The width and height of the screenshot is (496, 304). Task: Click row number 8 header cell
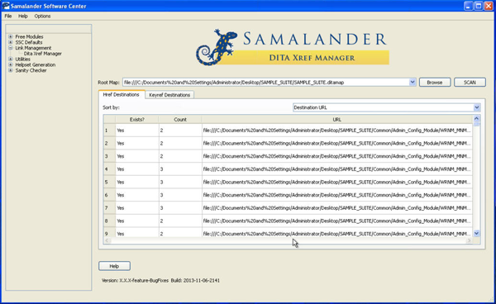point(109,221)
